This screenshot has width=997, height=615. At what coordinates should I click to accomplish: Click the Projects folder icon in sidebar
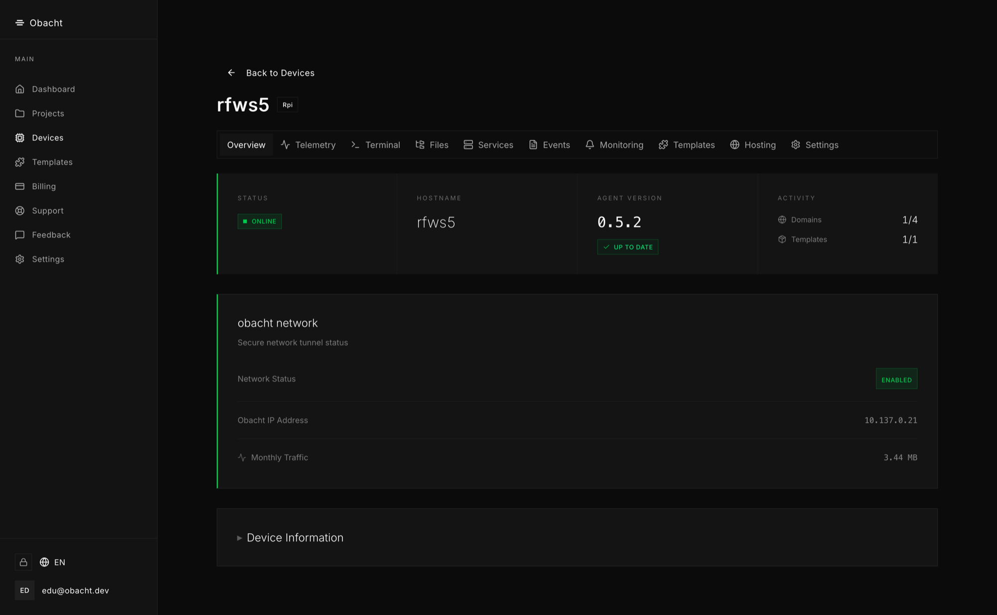[19, 113]
